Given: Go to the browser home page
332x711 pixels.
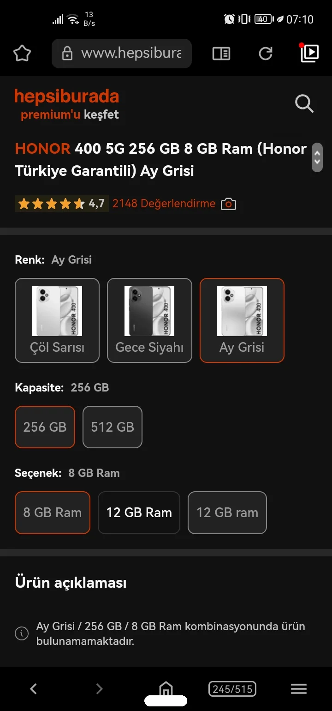Looking at the screenshot, I should click(166, 689).
